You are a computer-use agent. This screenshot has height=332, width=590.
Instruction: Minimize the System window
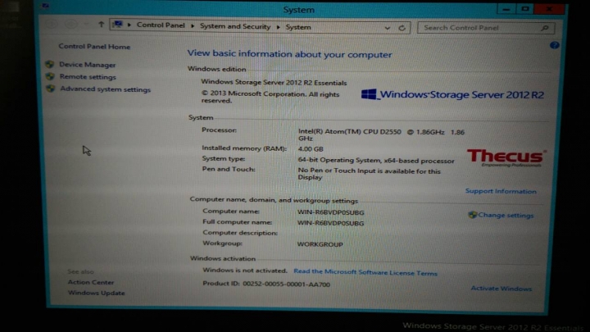[x=506, y=9]
